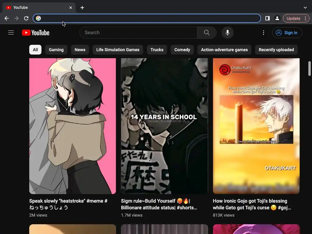
Task: Open the Sigm rule~Build Yourself title
Action: 159,204
